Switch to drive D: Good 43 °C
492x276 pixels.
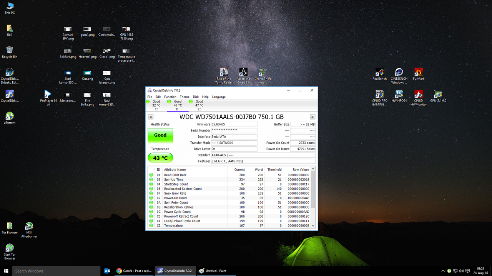pyautogui.click(x=178, y=105)
